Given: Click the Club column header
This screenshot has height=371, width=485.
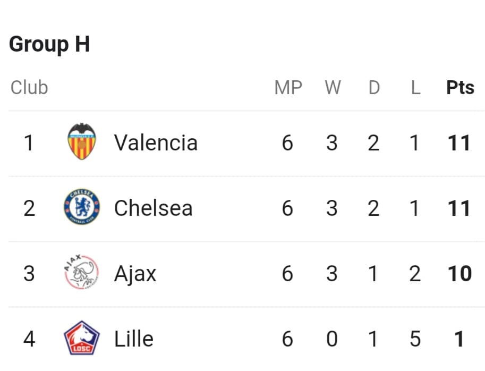Looking at the screenshot, I should pos(29,87).
